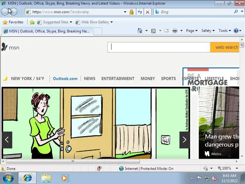Launch Windows Media Player from taskbar
The image size is (245, 184).
(x=64, y=178)
